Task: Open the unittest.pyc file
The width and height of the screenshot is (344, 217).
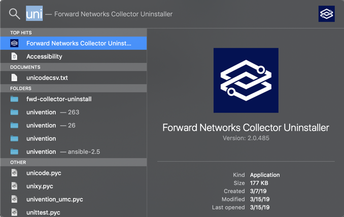Action: point(74,212)
